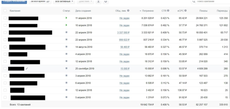Sort table by Кампания column header
The image size is (230, 109).
coord(15,11)
